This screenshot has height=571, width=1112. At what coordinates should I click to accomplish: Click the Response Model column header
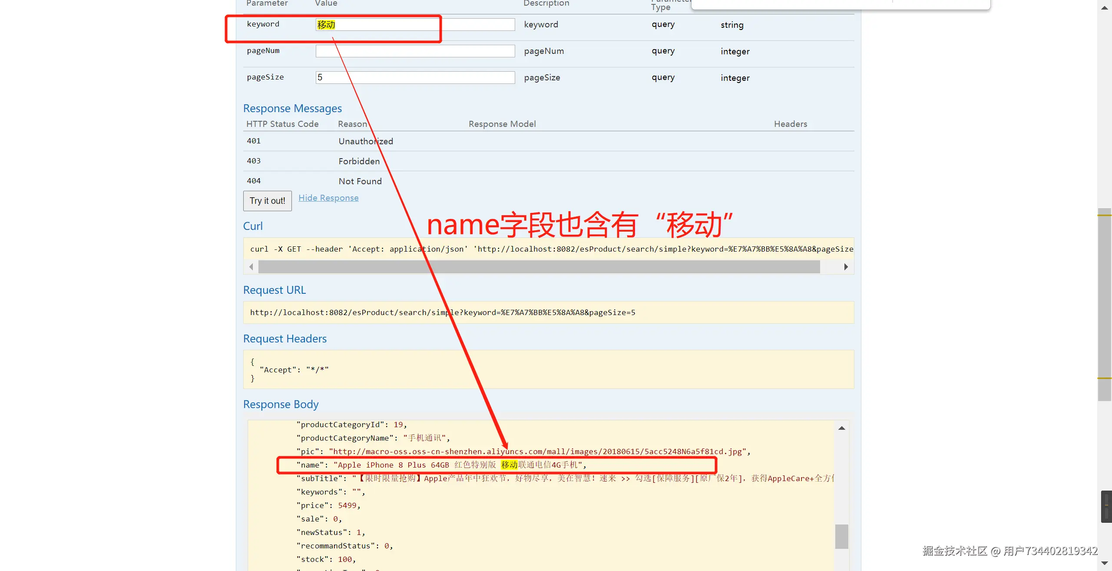(x=502, y=124)
